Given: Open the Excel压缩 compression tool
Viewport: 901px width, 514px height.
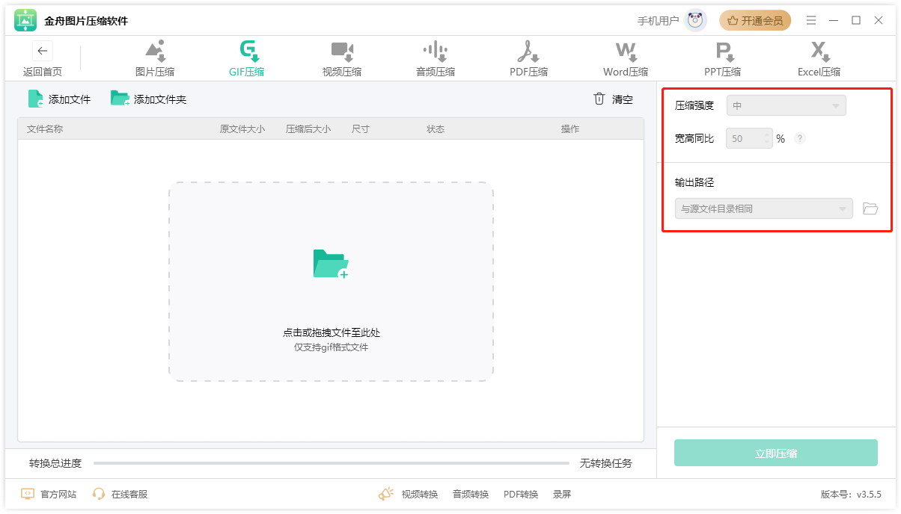Looking at the screenshot, I should [x=818, y=58].
